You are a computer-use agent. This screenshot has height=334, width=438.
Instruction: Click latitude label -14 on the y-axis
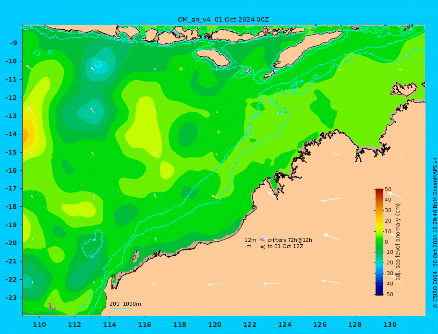pyautogui.click(x=11, y=134)
